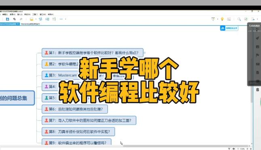This screenshot has width=261, height=150.
Task: Click the yellow lightbulb brainstorm icon
Action: (x=222, y=19)
